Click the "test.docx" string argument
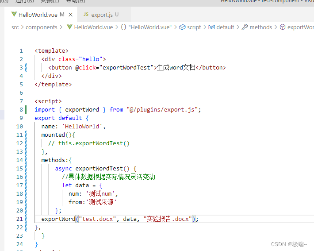The width and height of the screenshot is (314, 251). point(98,219)
